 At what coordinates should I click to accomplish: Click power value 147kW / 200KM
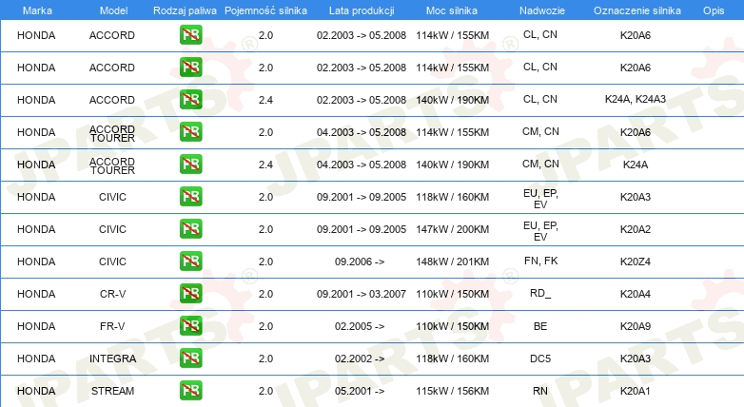pos(452,229)
